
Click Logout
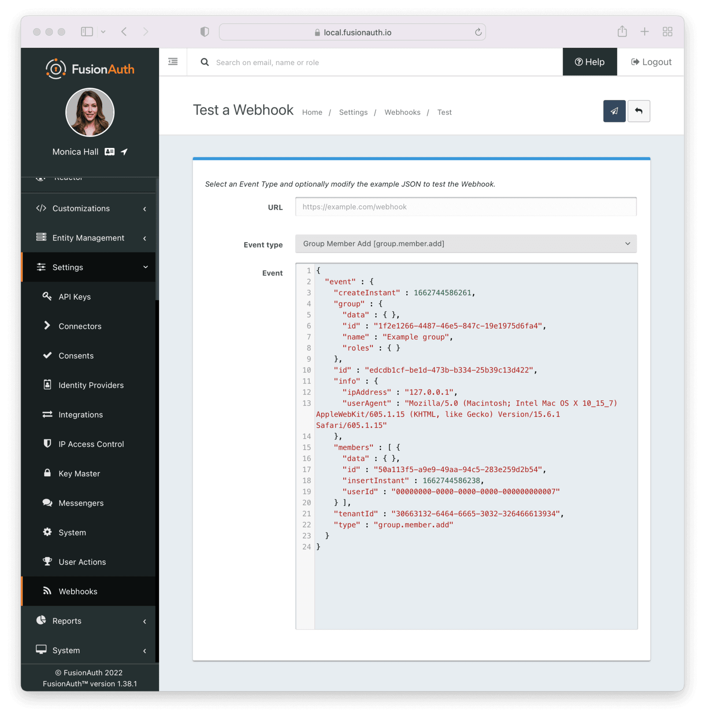coord(651,62)
